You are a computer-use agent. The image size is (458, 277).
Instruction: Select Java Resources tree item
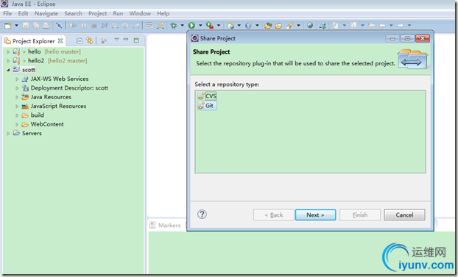(x=51, y=97)
